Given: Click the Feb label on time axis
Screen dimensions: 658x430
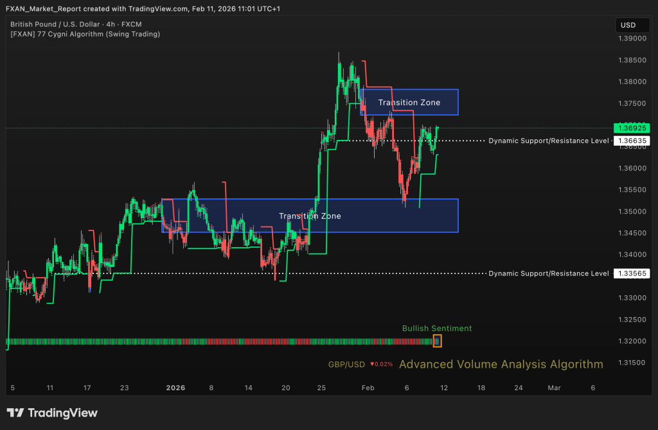Looking at the screenshot, I should click(x=367, y=388).
